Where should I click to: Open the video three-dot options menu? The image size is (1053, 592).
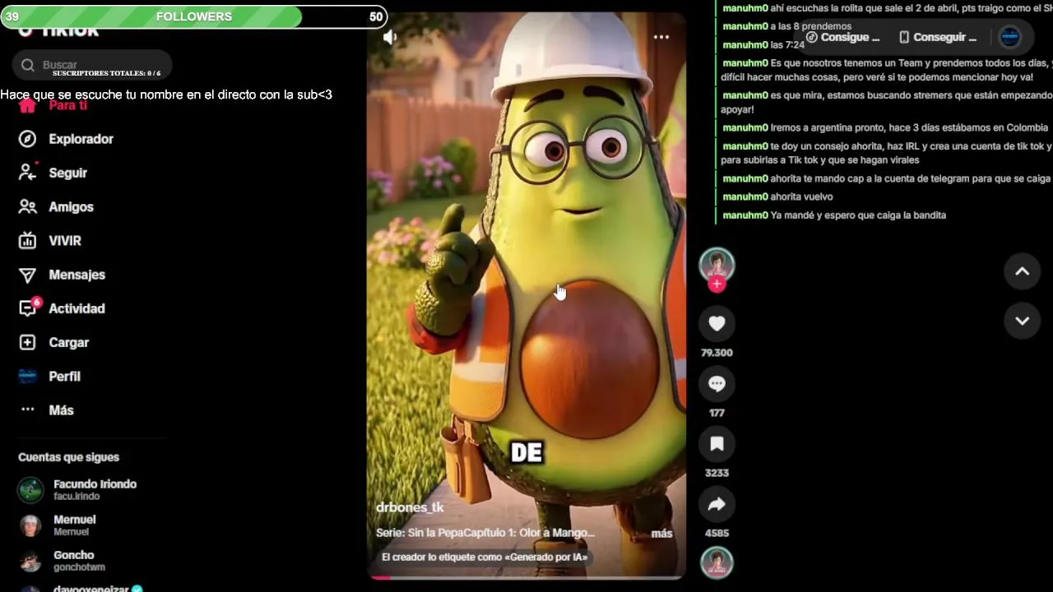[x=661, y=37]
